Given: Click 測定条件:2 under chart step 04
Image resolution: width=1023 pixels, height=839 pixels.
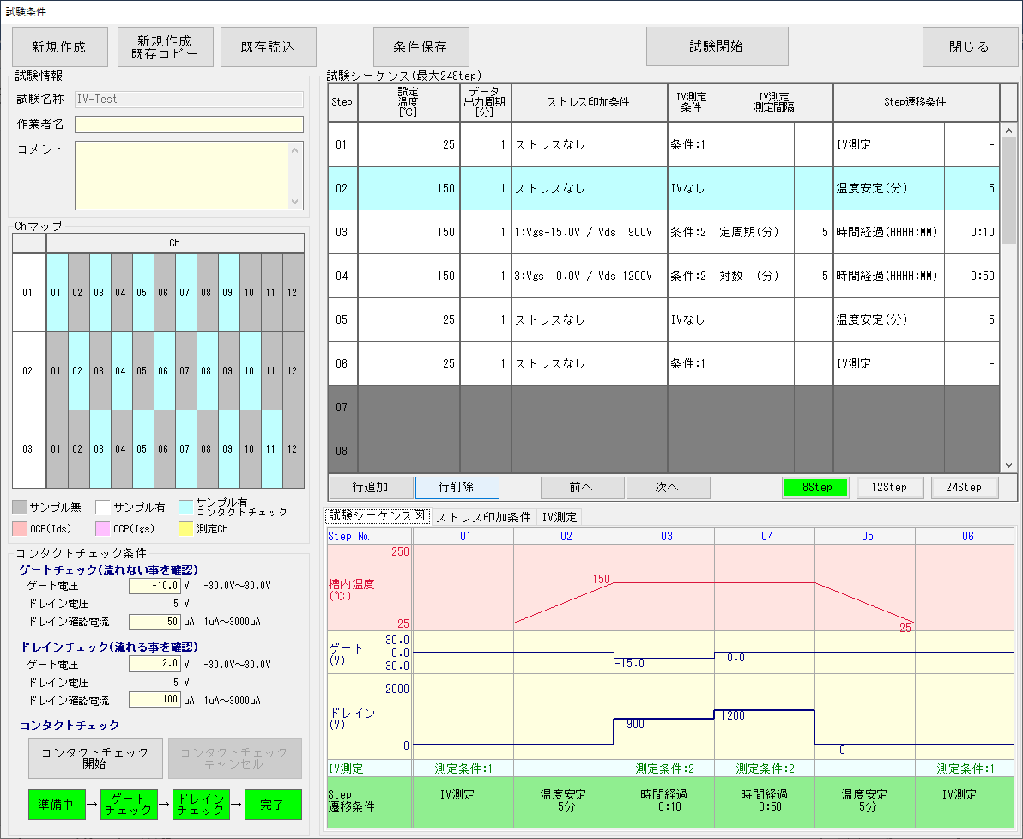Looking at the screenshot, I should pyautogui.click(x=766, y=769).
